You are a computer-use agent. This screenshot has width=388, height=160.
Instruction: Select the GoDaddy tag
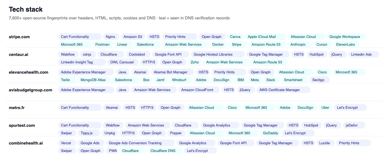(x=270, y=133)
